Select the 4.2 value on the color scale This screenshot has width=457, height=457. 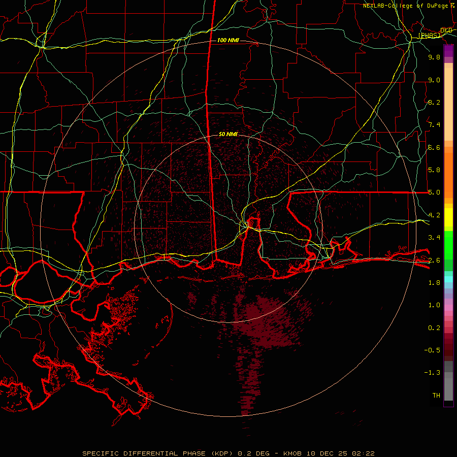tap(434, 215)
